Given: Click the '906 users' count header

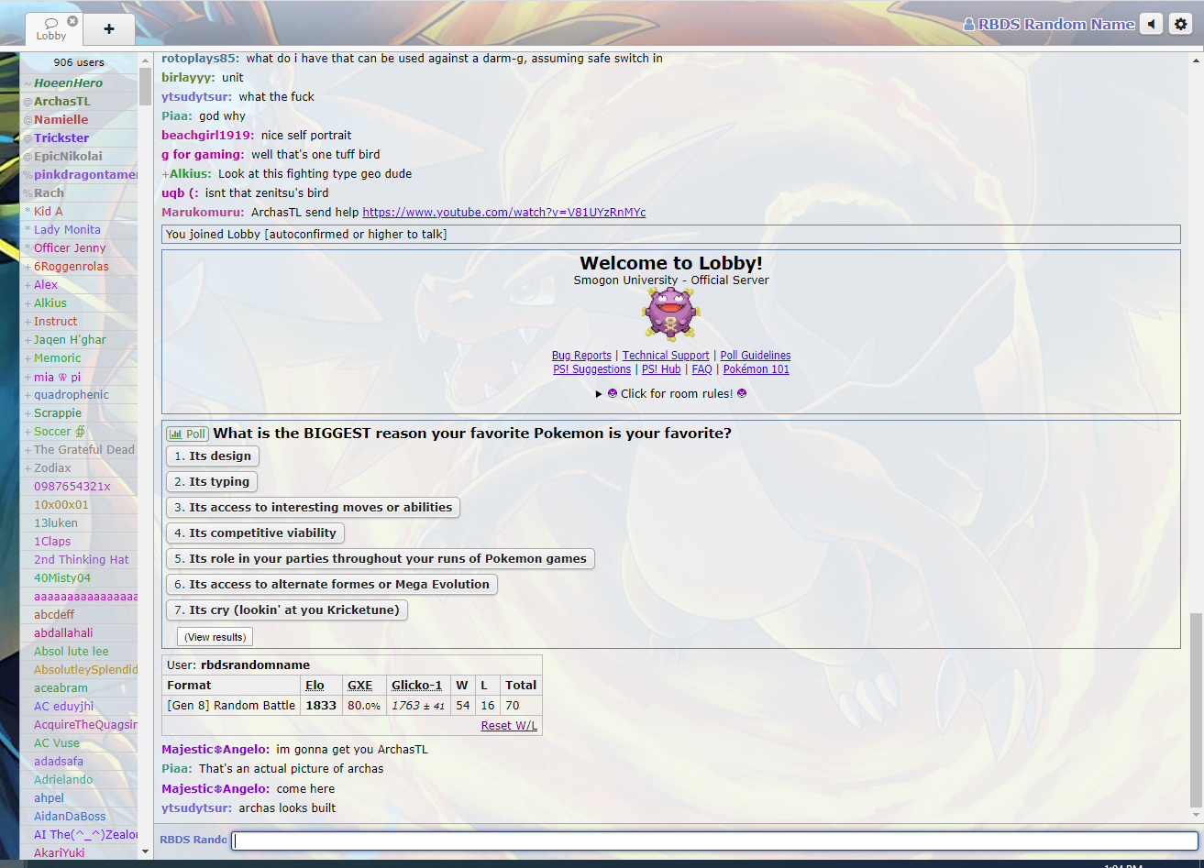Looking at the screenshot, I should tap(79, 62).
